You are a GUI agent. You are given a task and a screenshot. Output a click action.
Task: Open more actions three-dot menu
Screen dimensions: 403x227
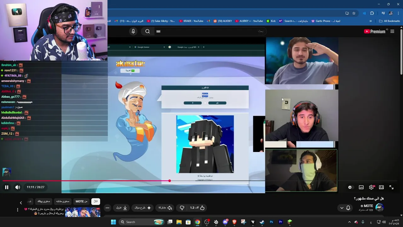click(107, 208)
